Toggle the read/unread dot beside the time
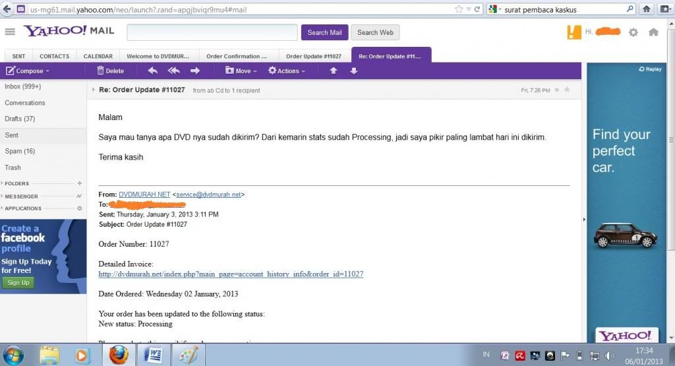Screen dimensions: 675x366 [557, 90]
